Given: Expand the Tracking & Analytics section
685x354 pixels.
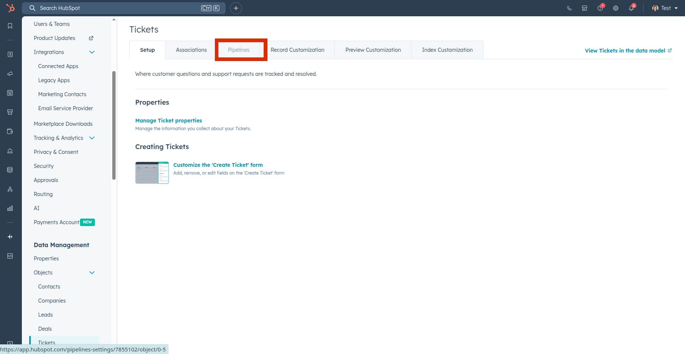Looking at the screenshot, I should pyautogui.click(x=92, y=138).
